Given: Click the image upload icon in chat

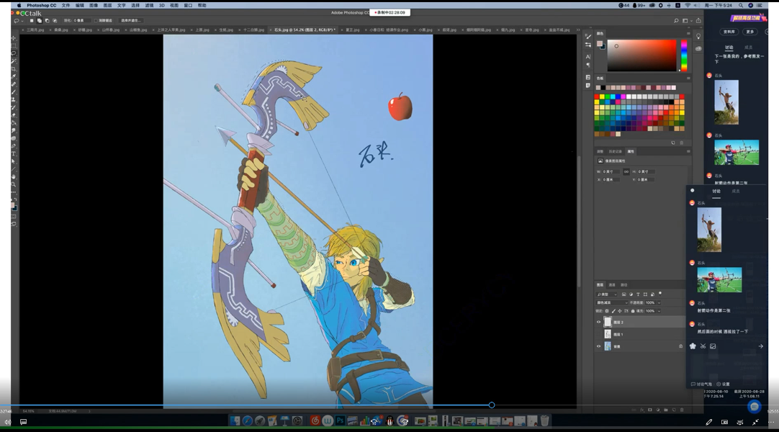Looking at the screenshot, I should 713,346.
